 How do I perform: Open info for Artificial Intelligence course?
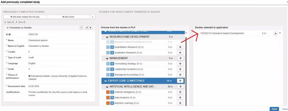(x=112, y=92)
